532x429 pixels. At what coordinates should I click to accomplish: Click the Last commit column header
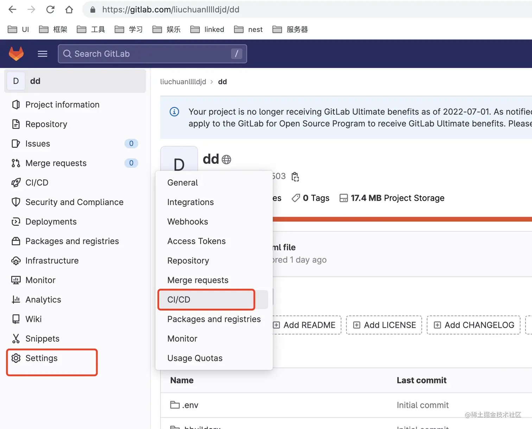(422, 380)
